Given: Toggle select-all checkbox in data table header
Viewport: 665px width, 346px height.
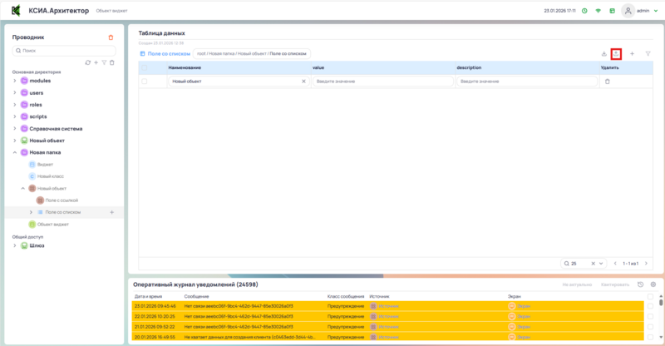Looking at the screenshot, I should 144,67.
